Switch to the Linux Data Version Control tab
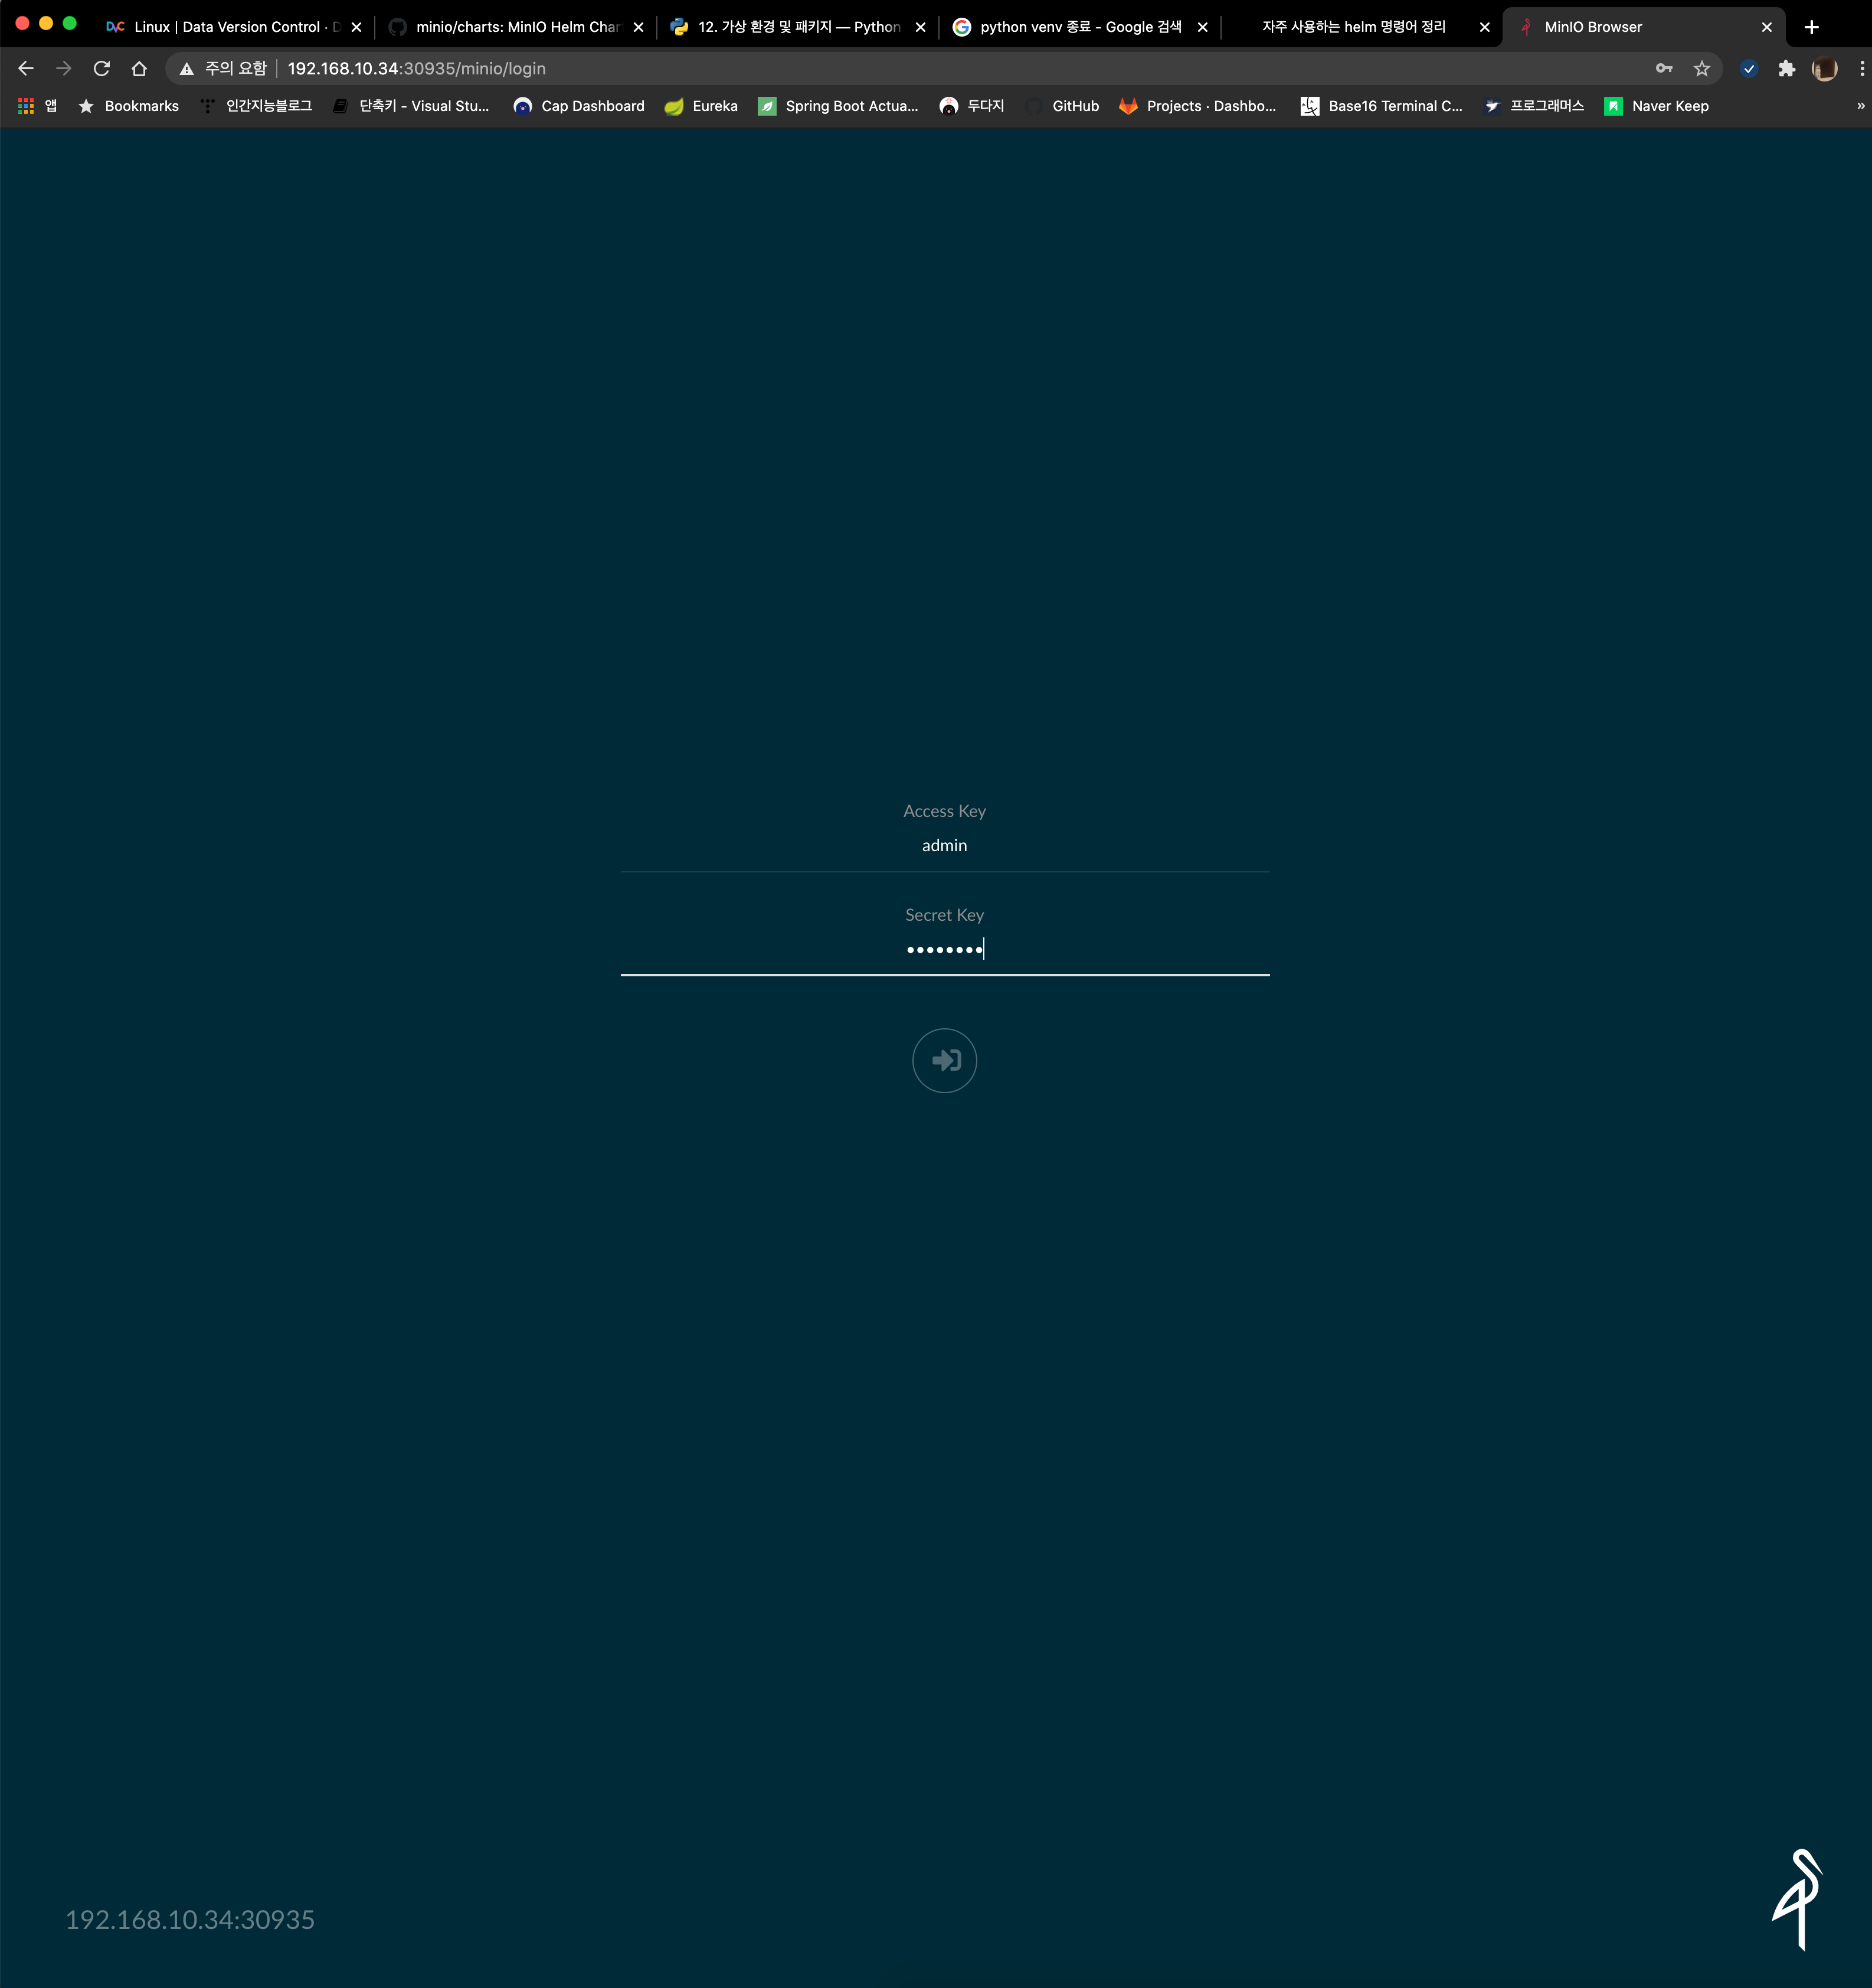Screen dimensions: 1872x1988 pos(233,27)
